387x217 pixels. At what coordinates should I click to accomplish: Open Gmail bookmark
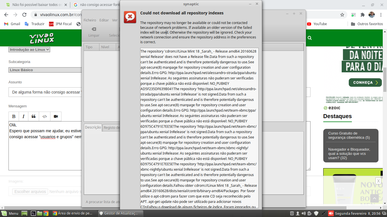(12, 24)
